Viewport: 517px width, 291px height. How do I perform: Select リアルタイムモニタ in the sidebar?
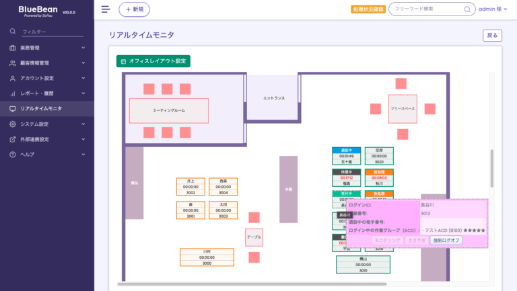tap(41, 109)
